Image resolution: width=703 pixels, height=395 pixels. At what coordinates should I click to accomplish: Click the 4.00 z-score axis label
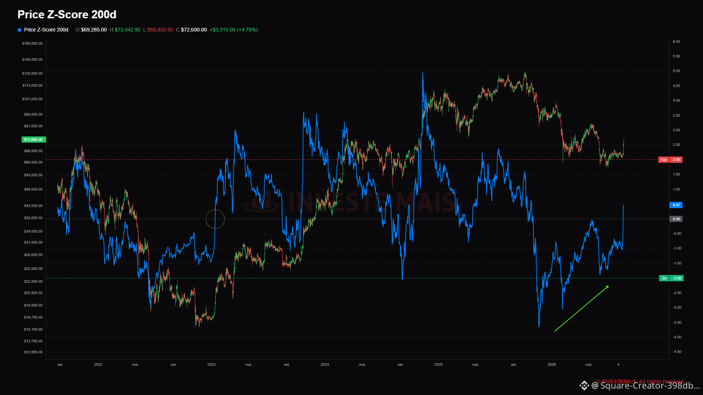coord(676,101)
